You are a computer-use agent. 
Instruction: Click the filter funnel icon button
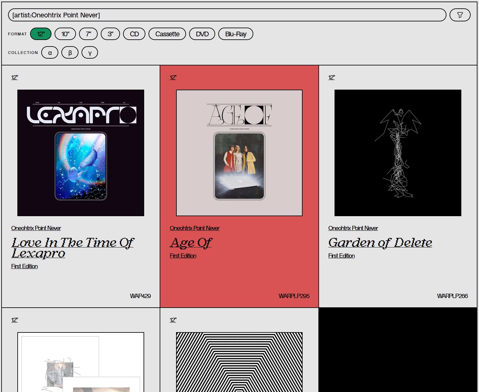460,15
